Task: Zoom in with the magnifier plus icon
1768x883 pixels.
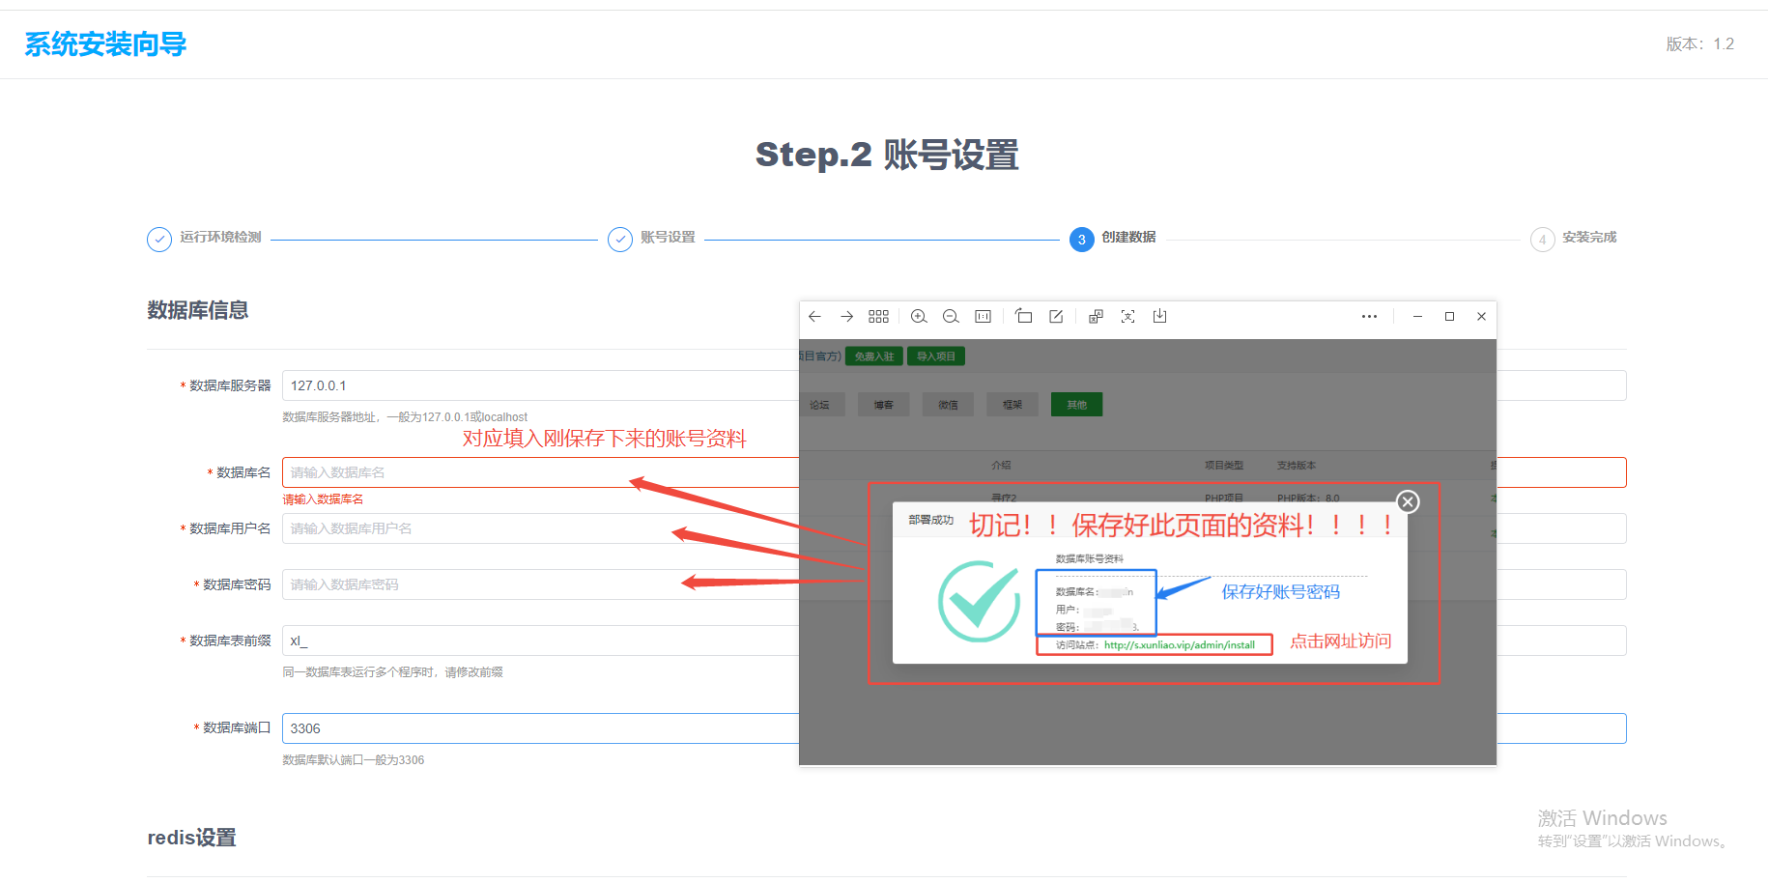Action: click(x=919, y=317)
